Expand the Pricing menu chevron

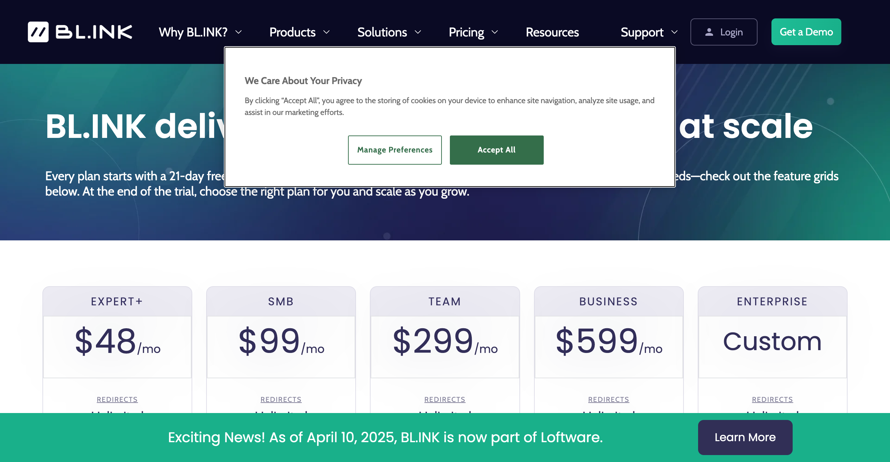click(x=495, y=32)
